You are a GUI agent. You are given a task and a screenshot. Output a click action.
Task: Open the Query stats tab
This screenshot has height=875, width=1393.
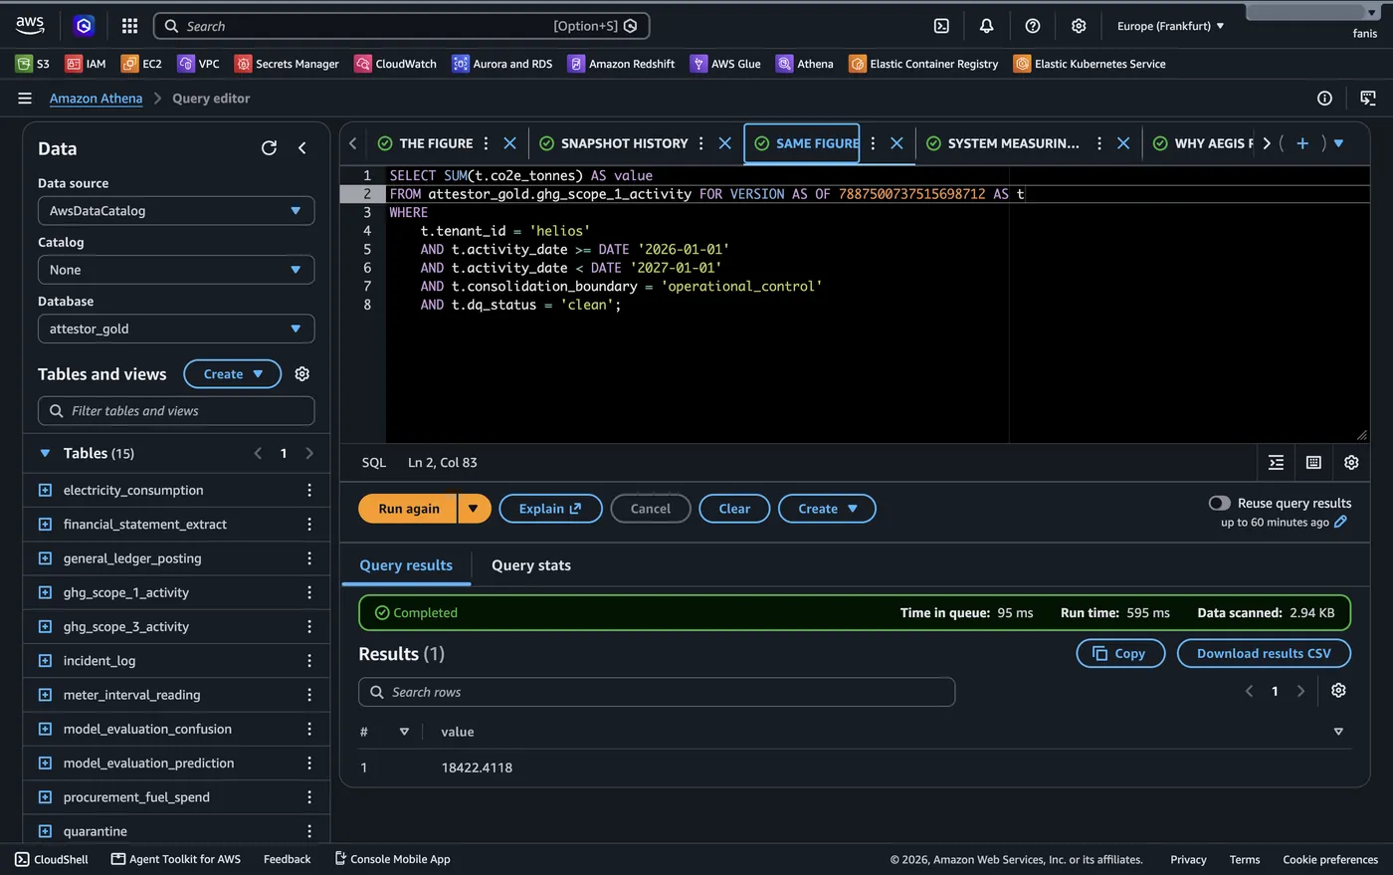pos(531,565)
